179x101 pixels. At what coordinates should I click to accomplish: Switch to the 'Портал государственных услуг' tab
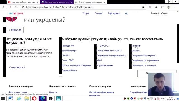[90, 2]
